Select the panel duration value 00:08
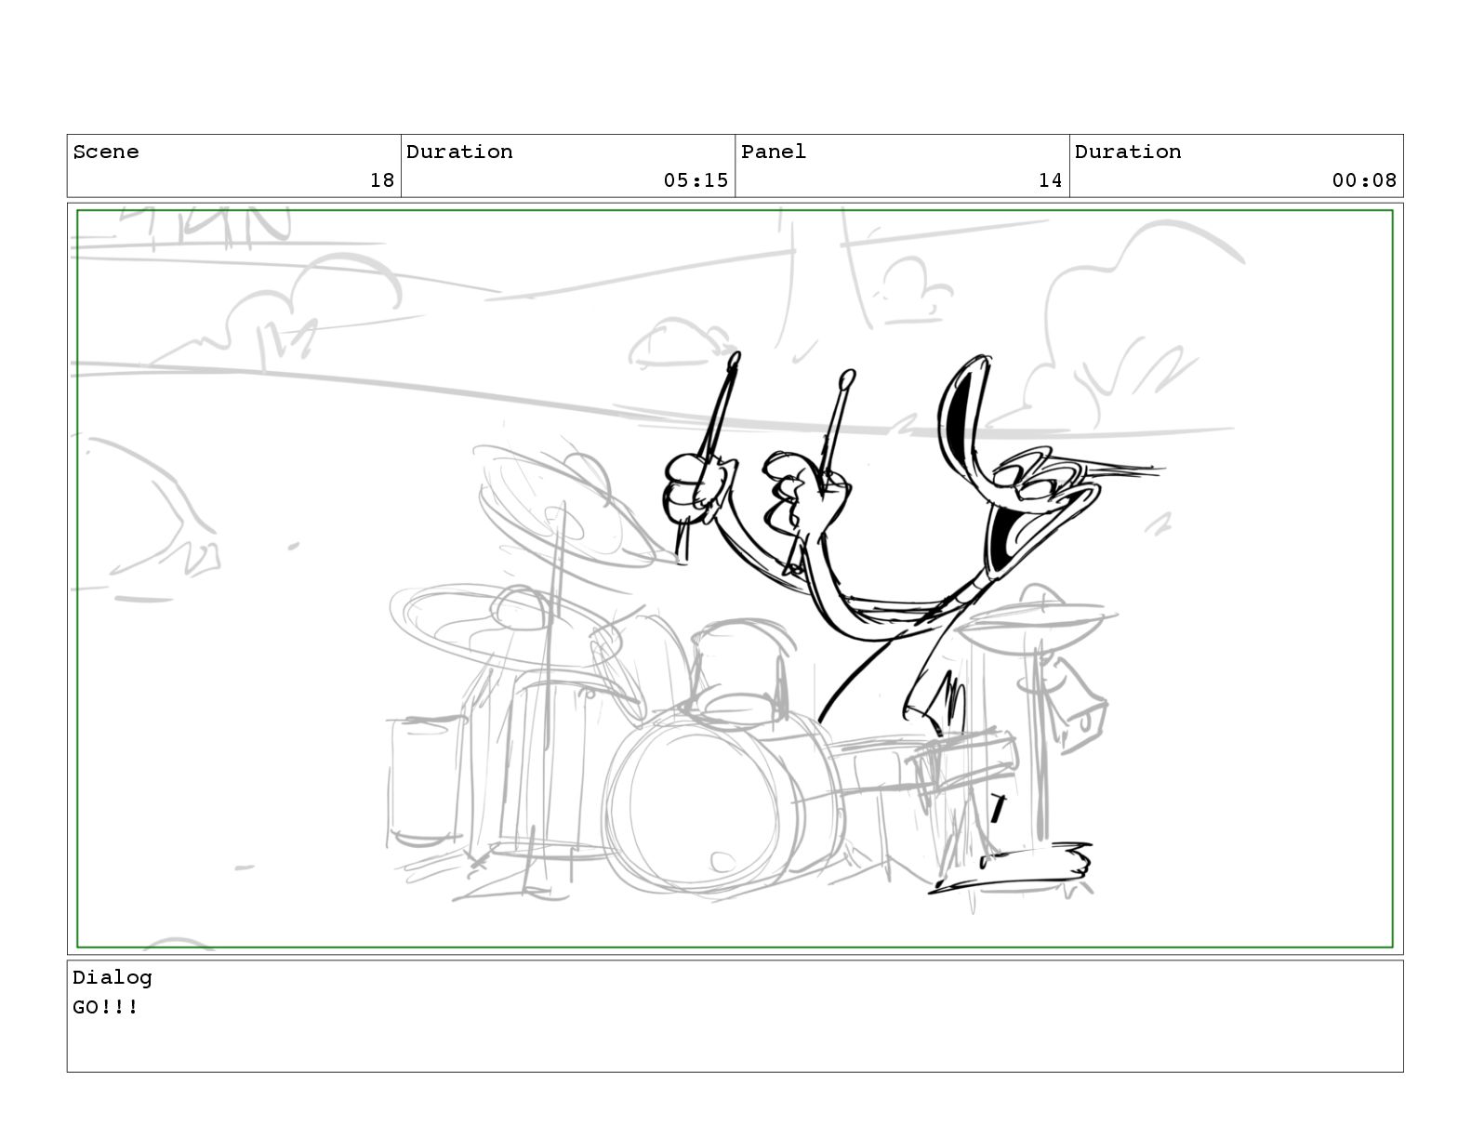 pyautogui.click(x=1364, y=180)
